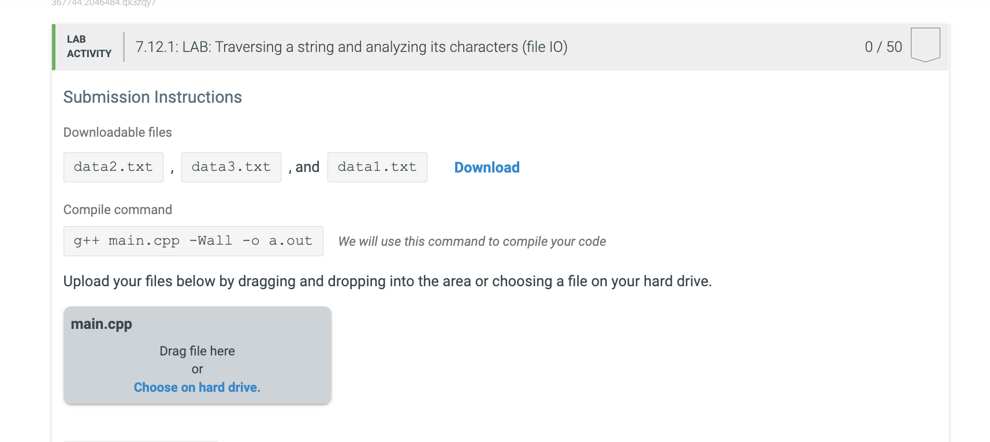Click the Downloadable files label
Image resolution: width=990 pixels, height=442 pixels.
118,132
